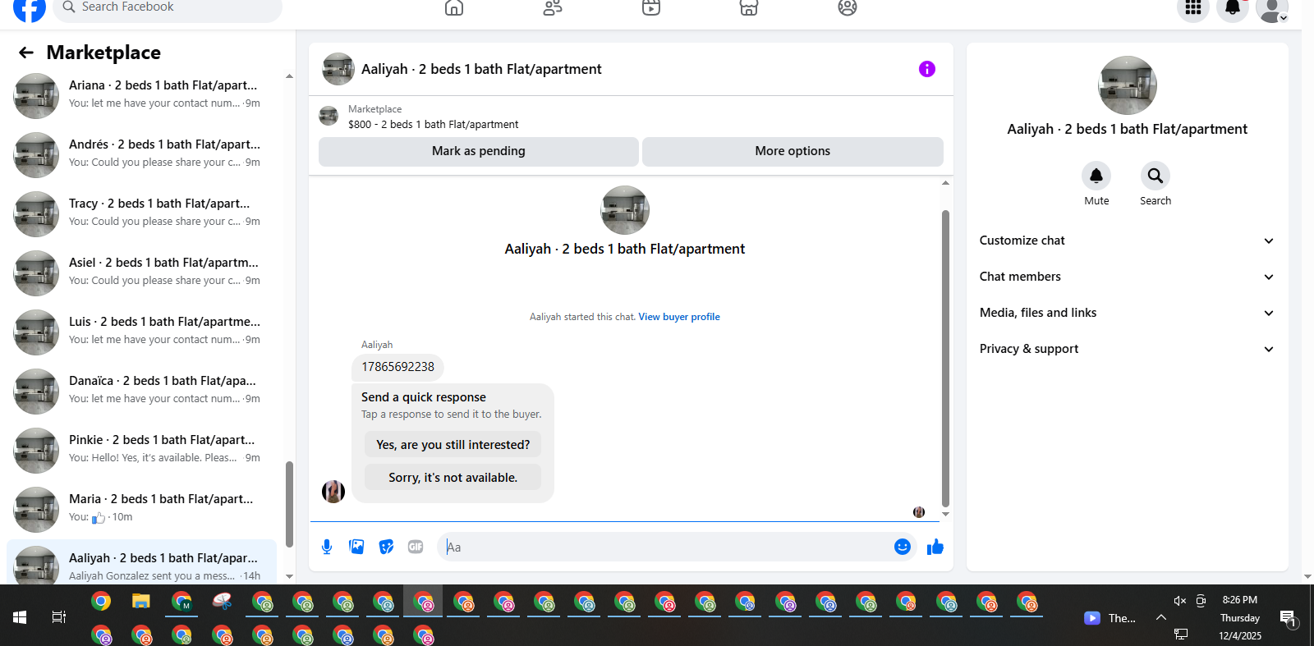Open the conversation with Andrés

pos(141,154)
